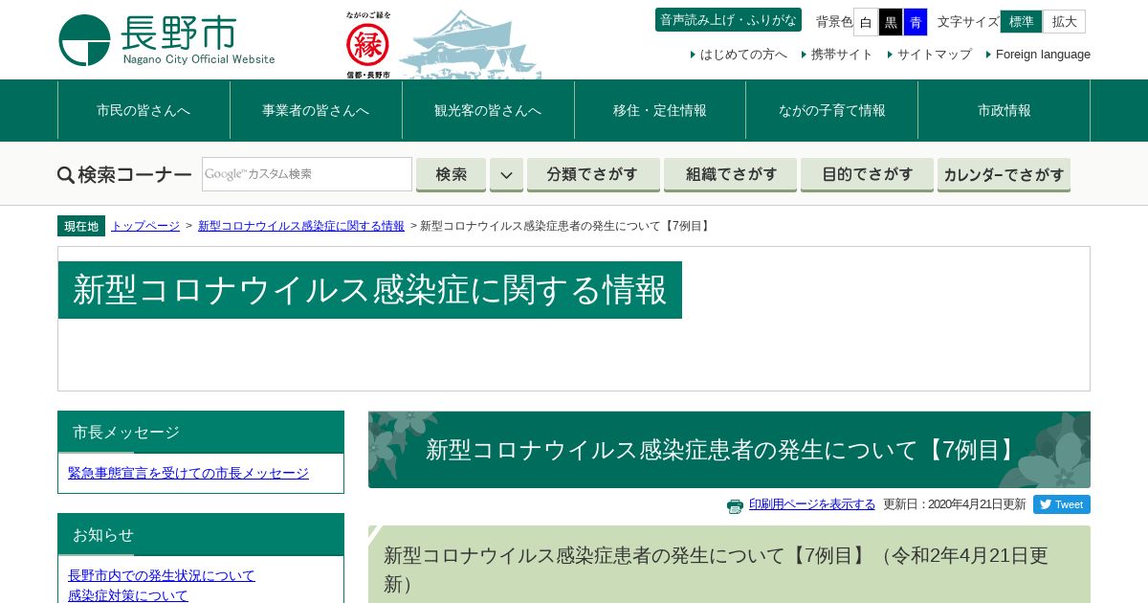The image size is (1148, 603).
Task: Open 市民の皆さんへ menu
Action: [143, 110]
